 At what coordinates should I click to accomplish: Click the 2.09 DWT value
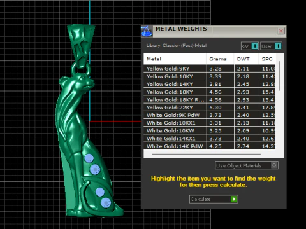tap(243, 130)
